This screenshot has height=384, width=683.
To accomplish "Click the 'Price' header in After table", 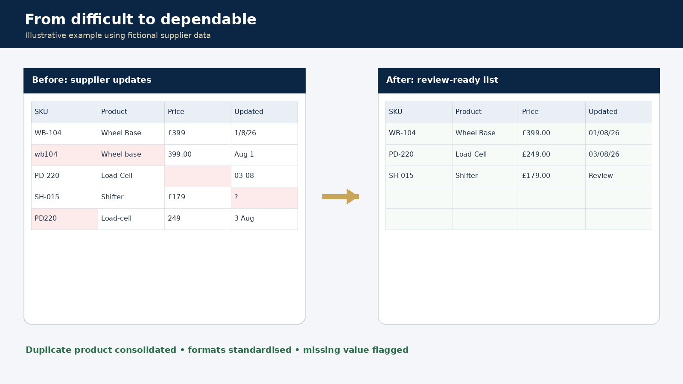I will coord(552,112).
